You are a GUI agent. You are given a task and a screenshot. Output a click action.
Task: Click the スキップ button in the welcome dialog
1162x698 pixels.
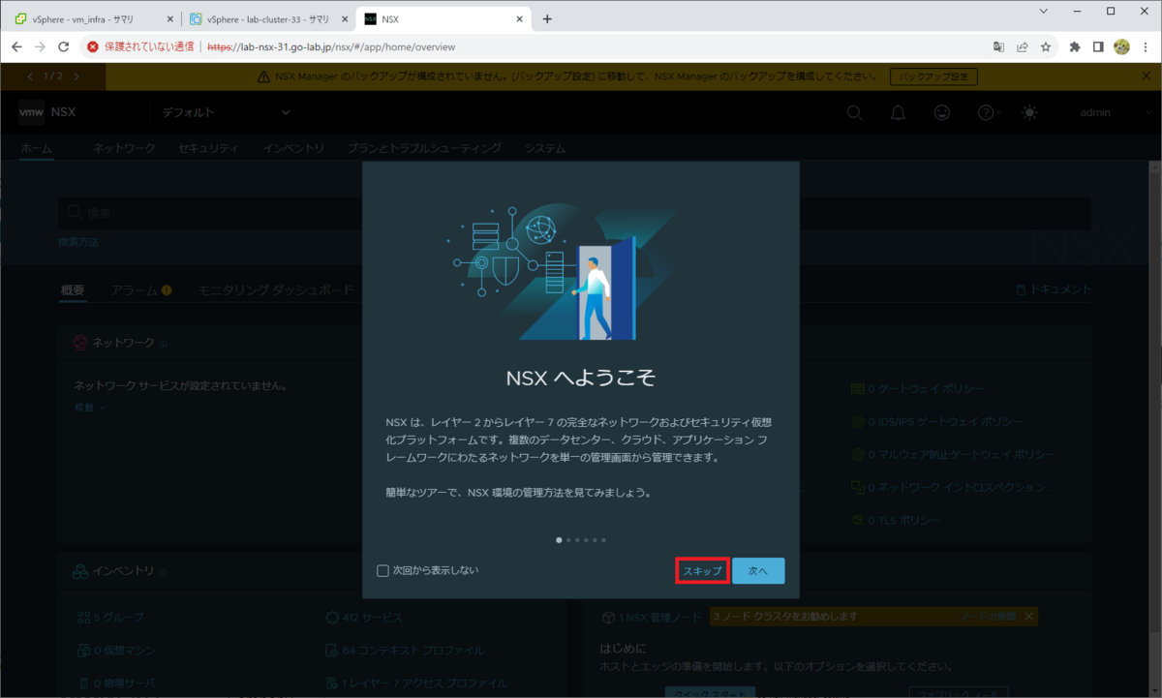702,571
